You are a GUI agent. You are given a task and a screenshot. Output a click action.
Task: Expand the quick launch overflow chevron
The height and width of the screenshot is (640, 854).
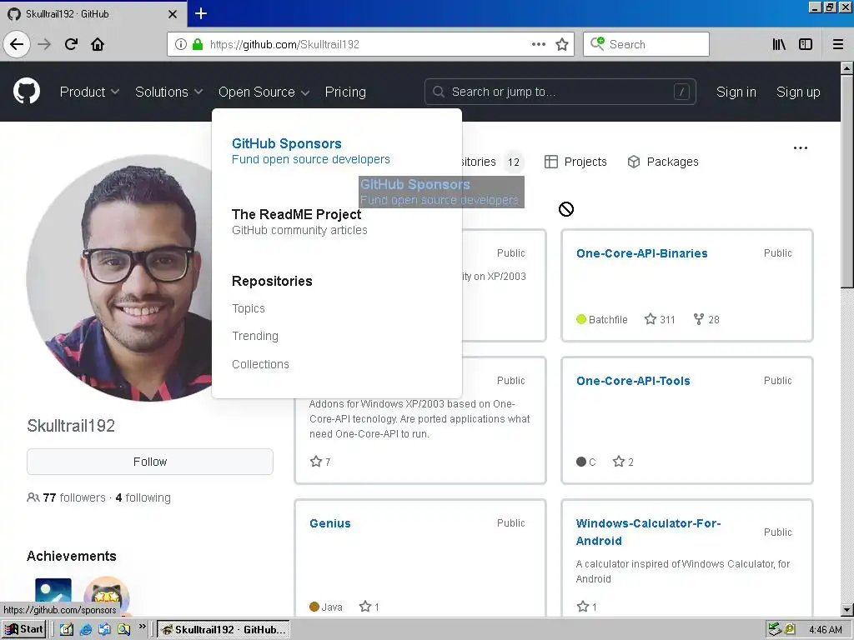tap(142, 627)
